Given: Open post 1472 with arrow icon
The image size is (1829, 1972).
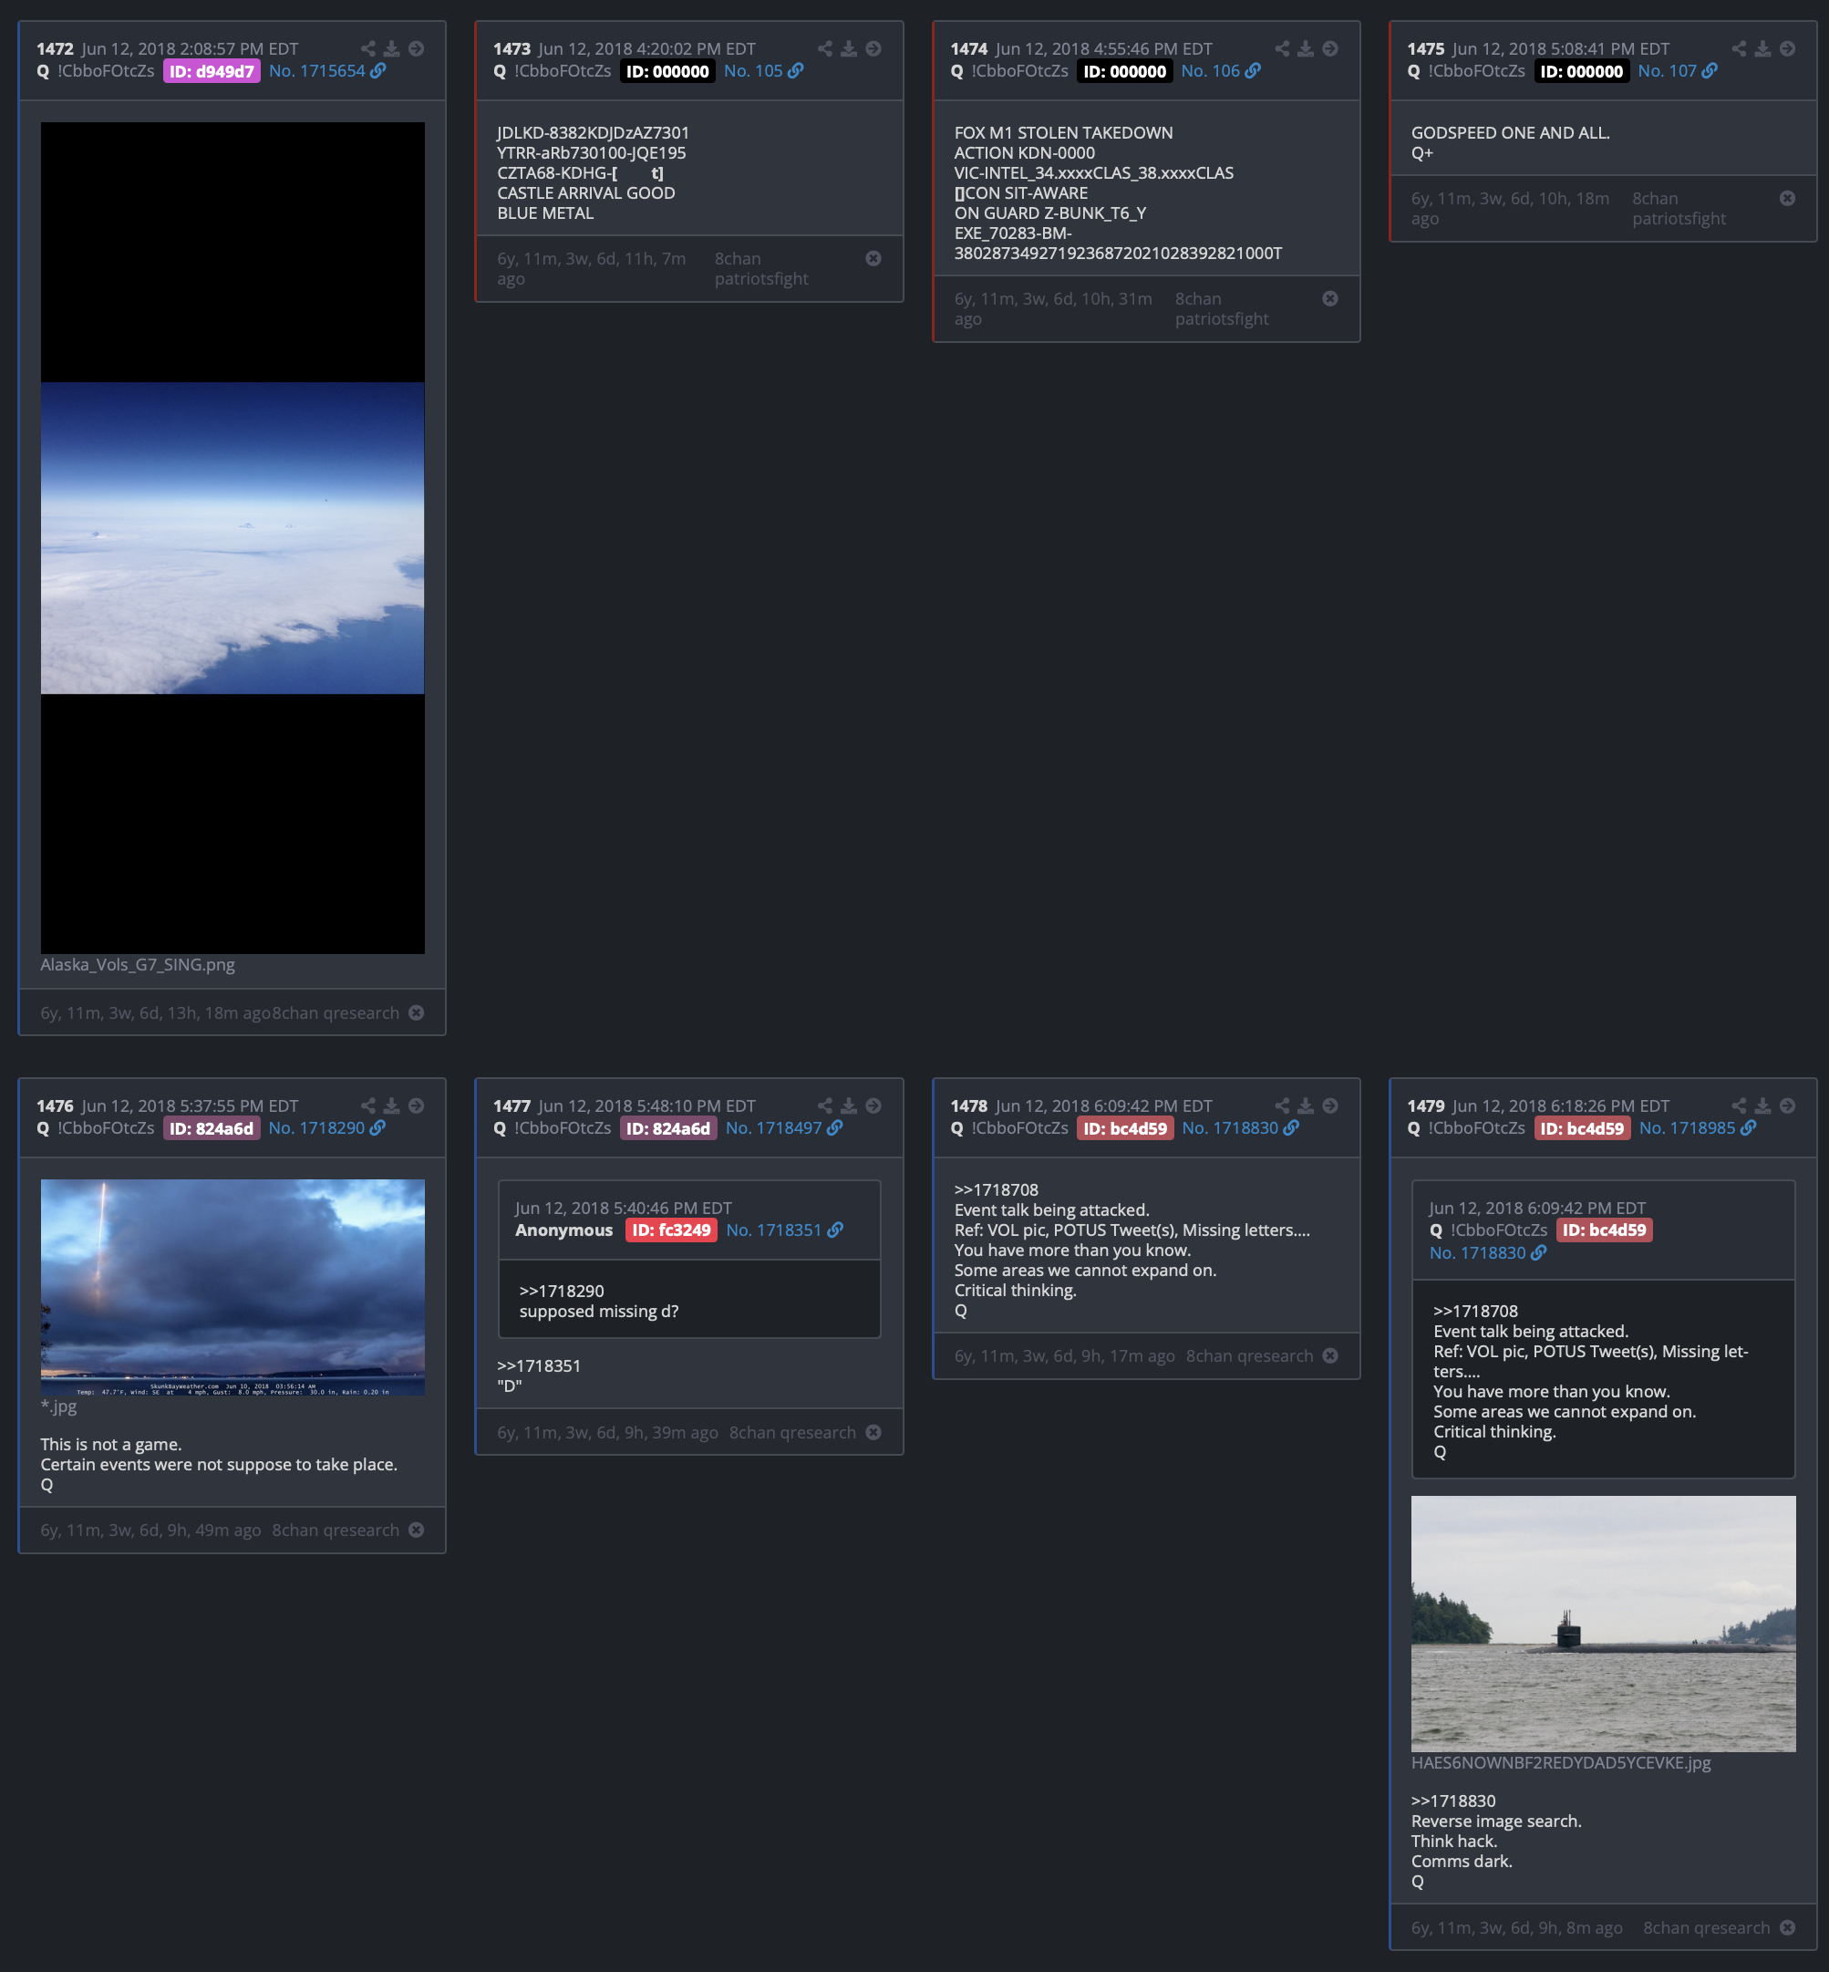Looking at the screenshot, I should pyautogui.click(x=417, y=48).
